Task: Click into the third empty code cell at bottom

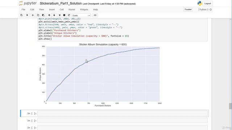Action: point(123,127)
